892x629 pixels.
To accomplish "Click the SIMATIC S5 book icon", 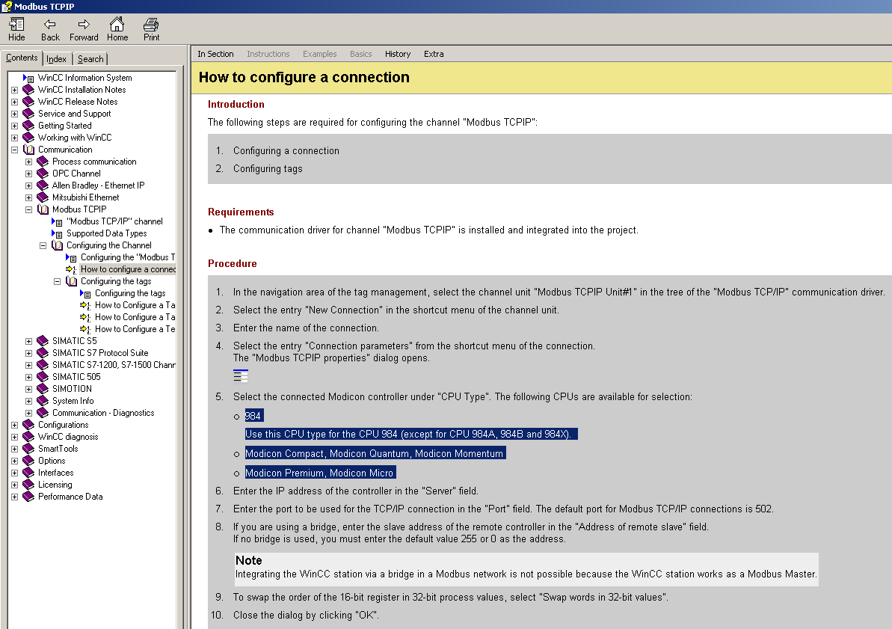I will tap(43, 341).
